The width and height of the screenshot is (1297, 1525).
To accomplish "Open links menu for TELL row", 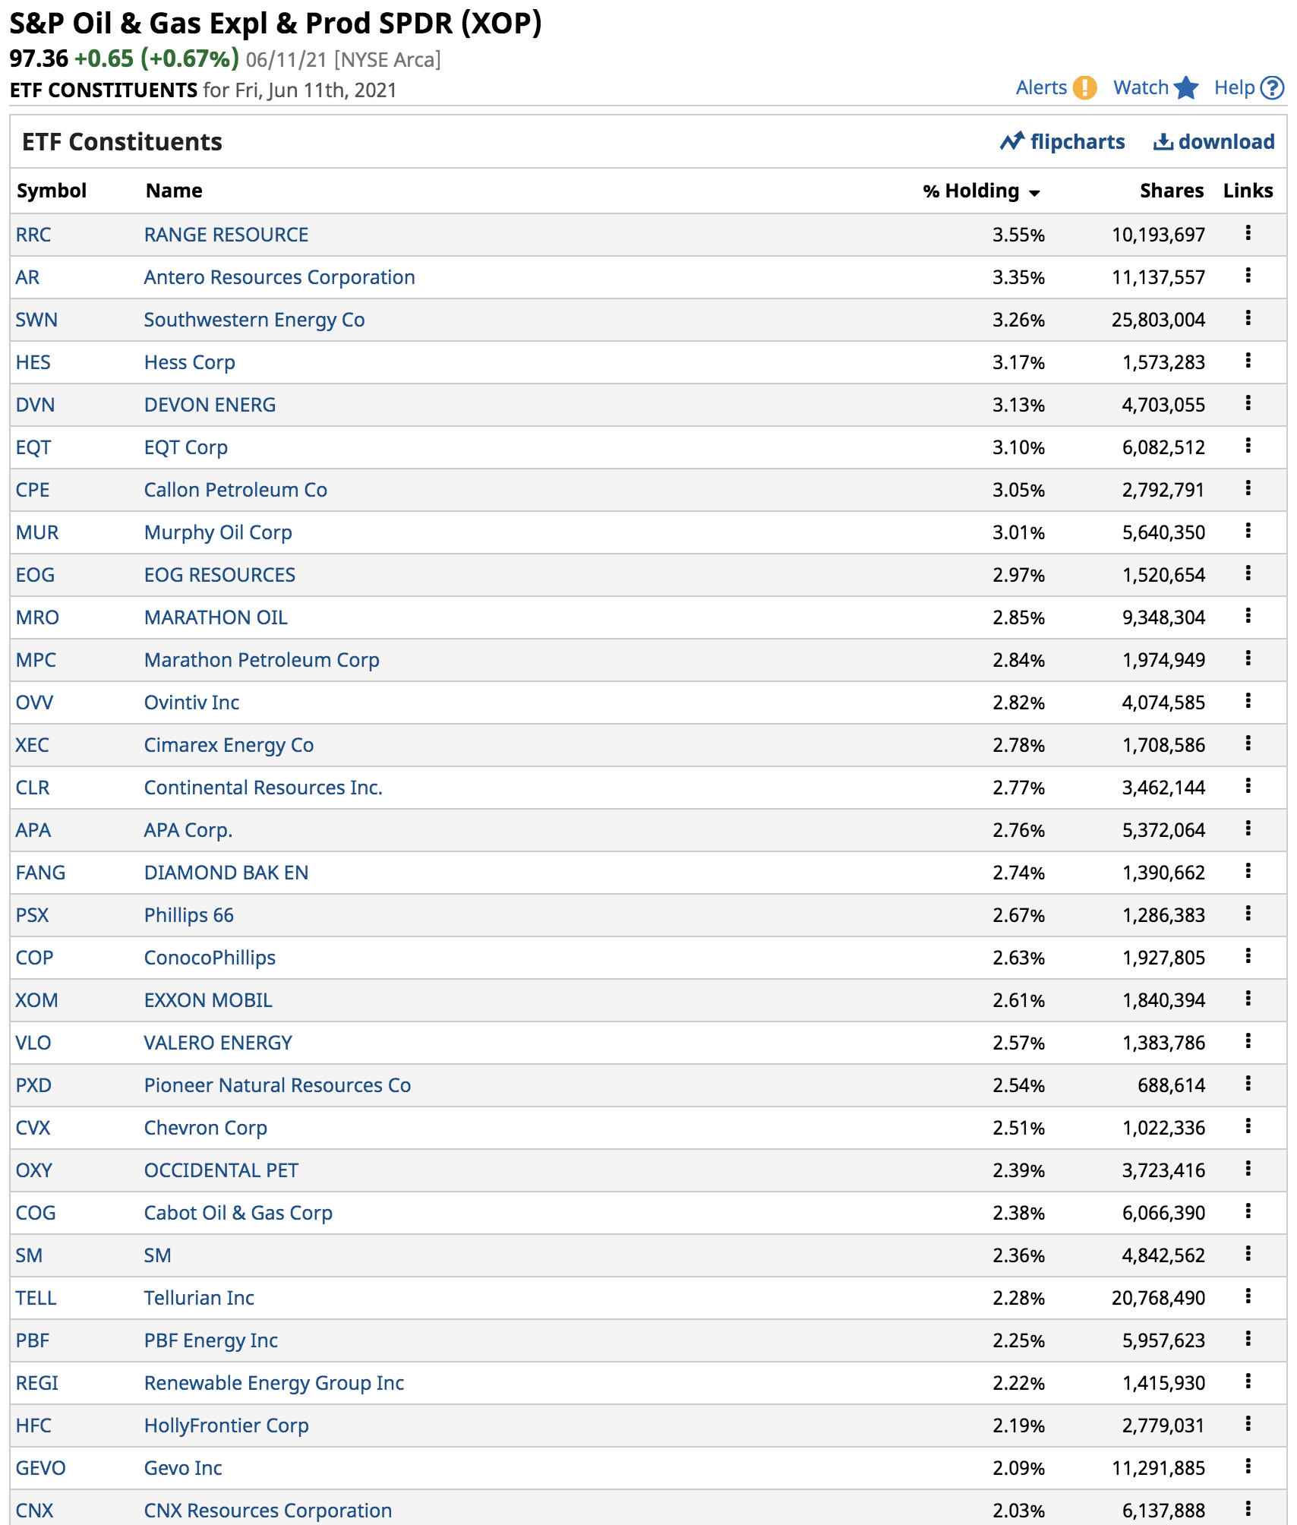I will pyautogui.click(x=1248, y=1296).
